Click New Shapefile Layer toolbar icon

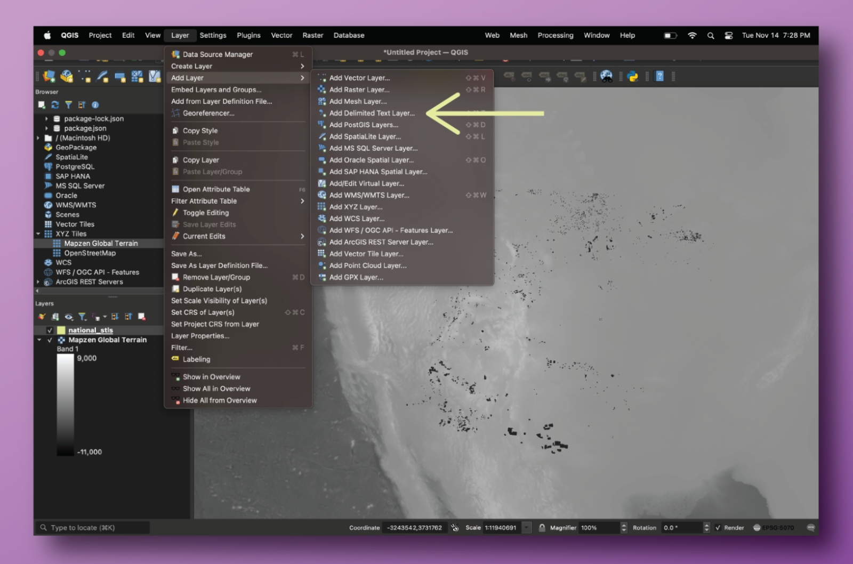tap(85, 76)
